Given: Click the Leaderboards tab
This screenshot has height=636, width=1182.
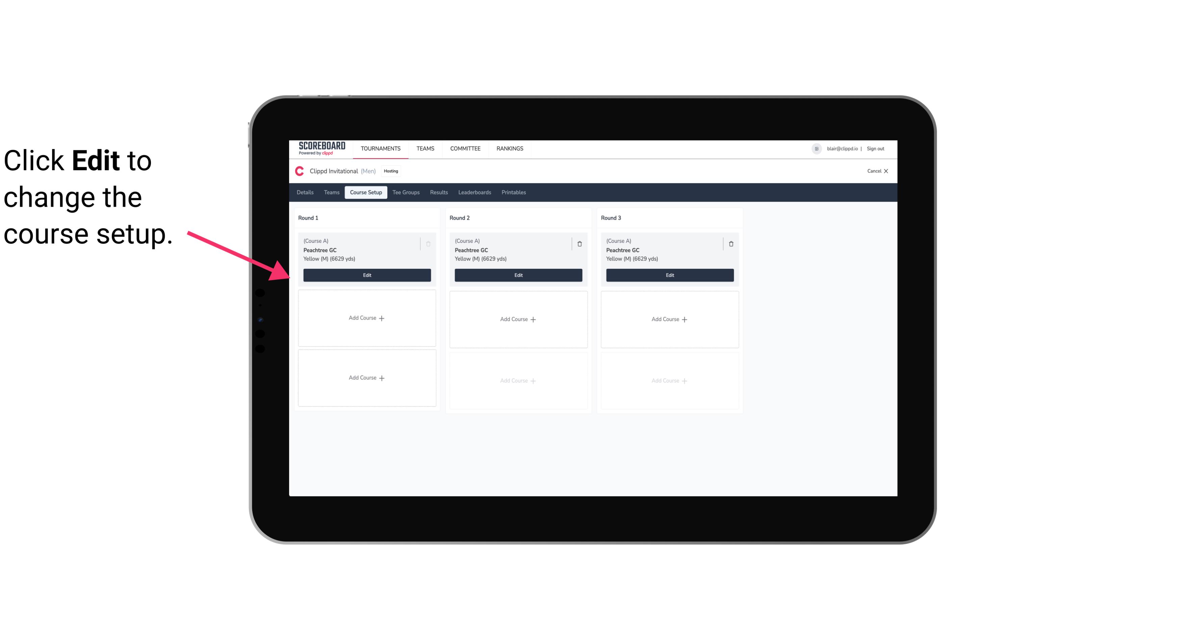Looking at the screenshot, I should [x=475, y=192].
